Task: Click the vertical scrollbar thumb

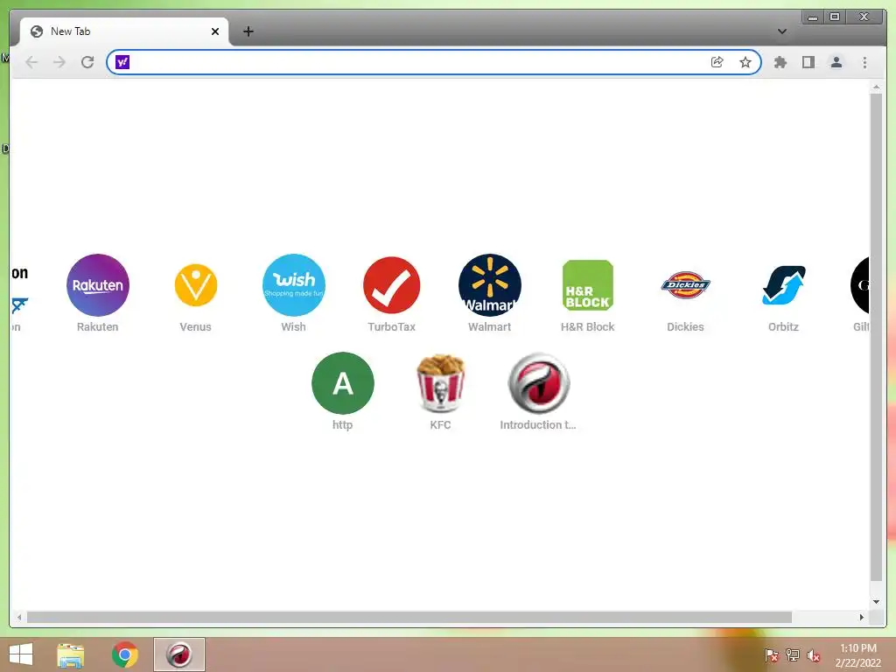Action: 876,337
